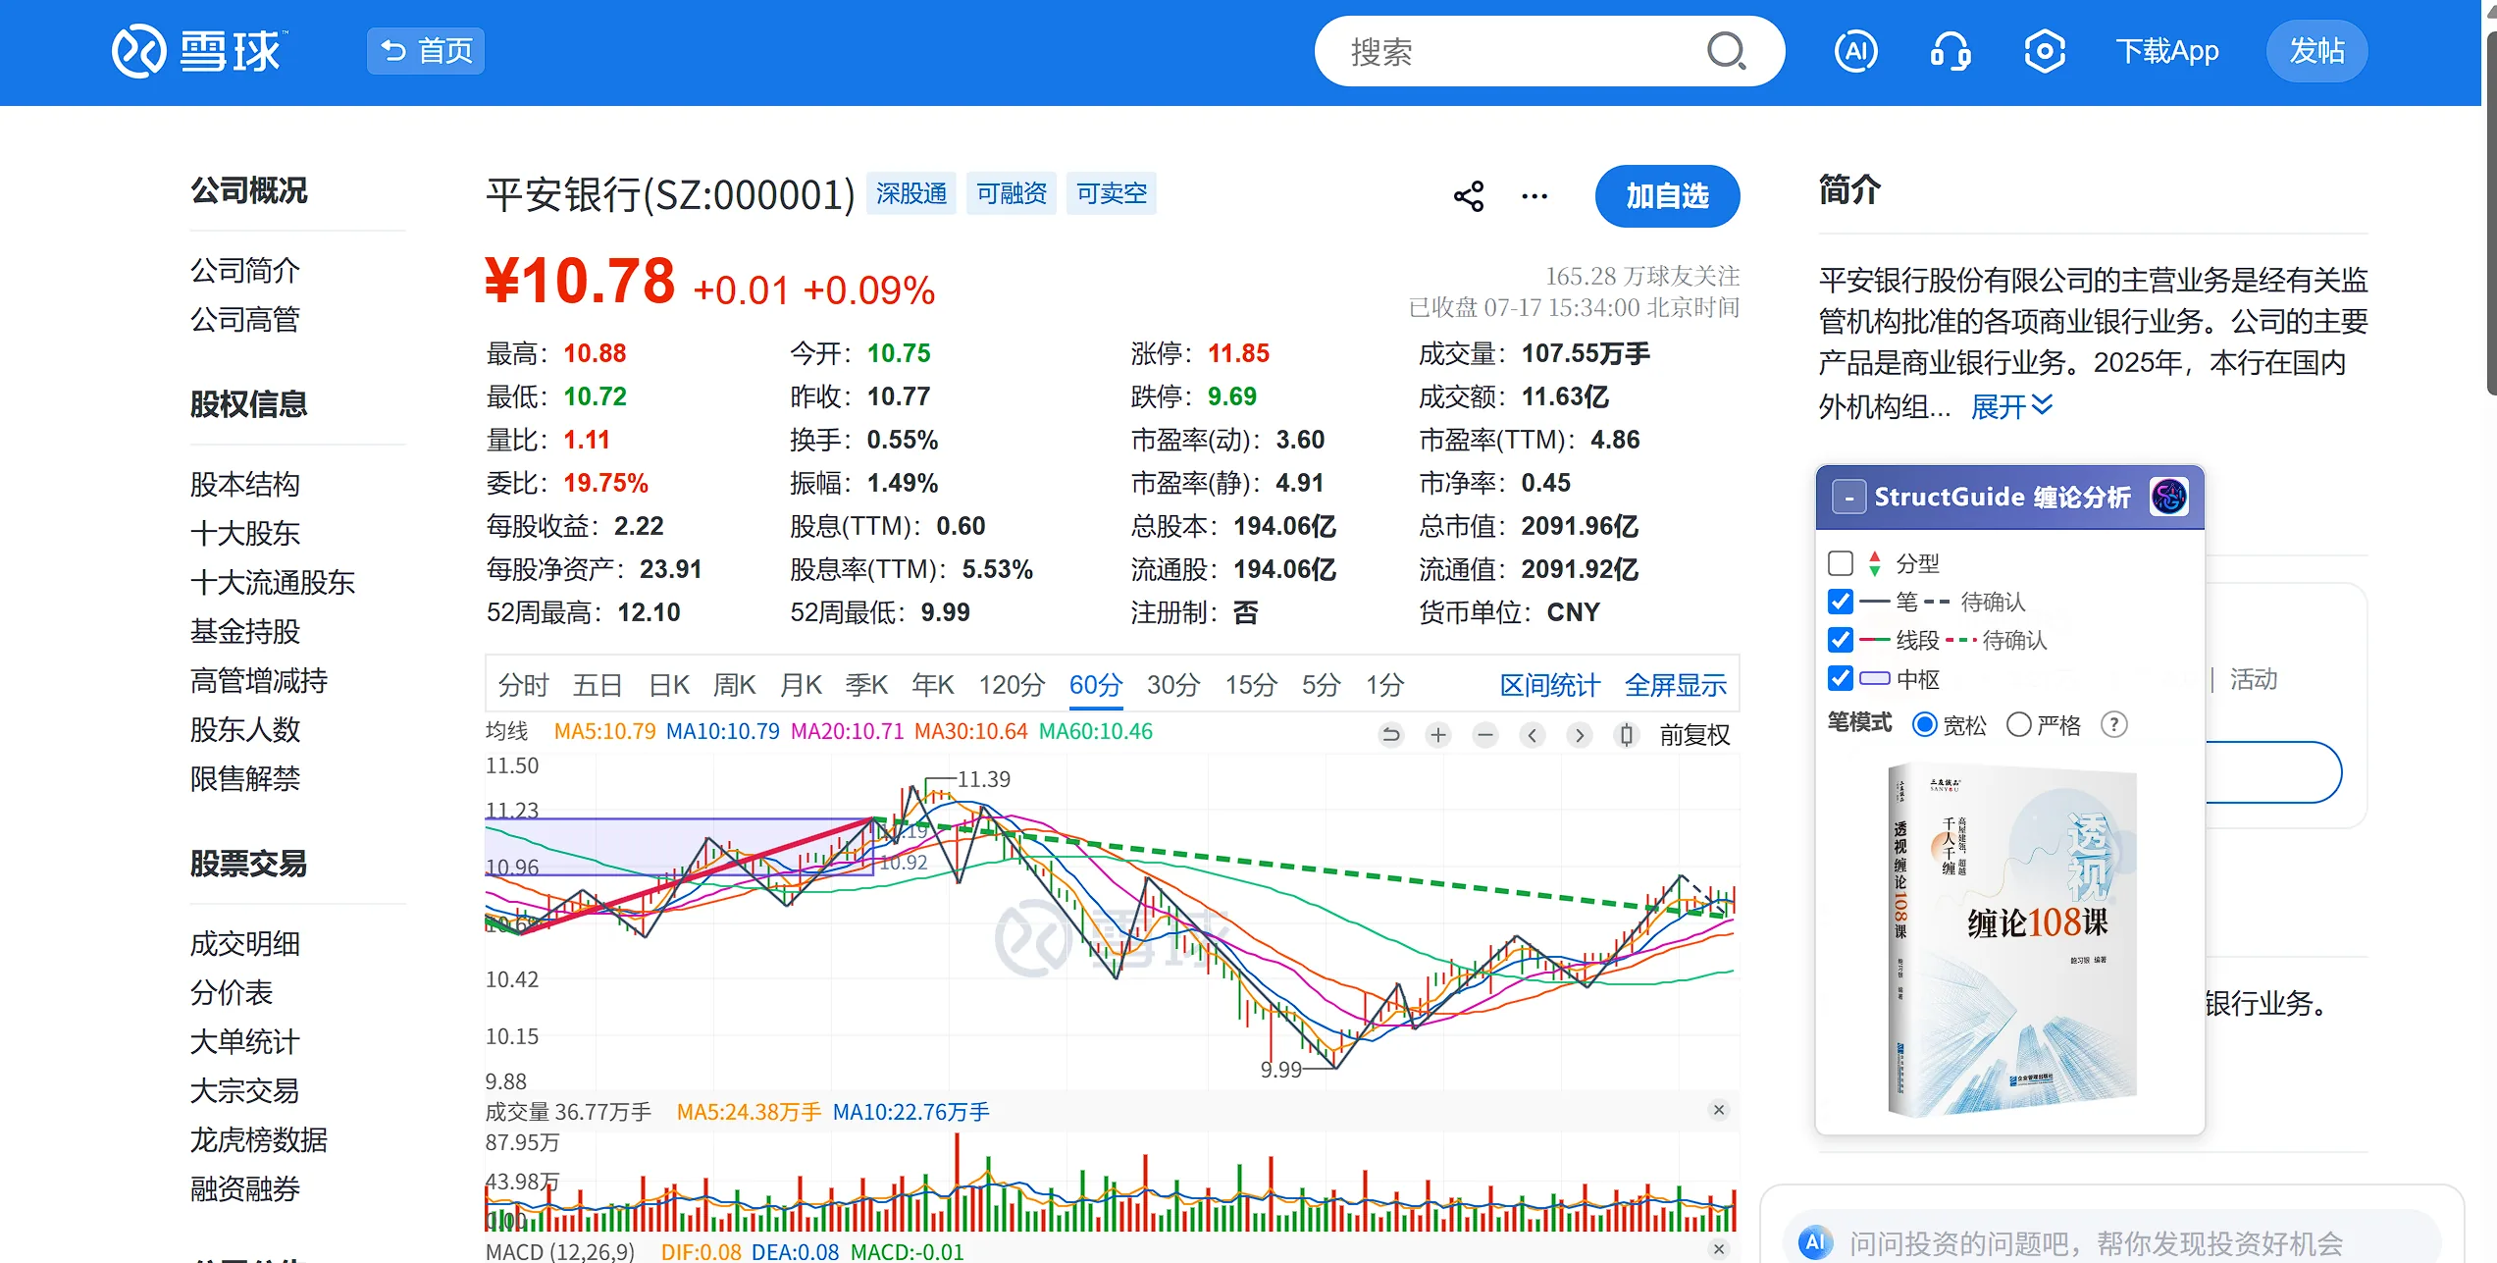
Task: Click the 深股通 tag
Action: (x=910, y=193)
